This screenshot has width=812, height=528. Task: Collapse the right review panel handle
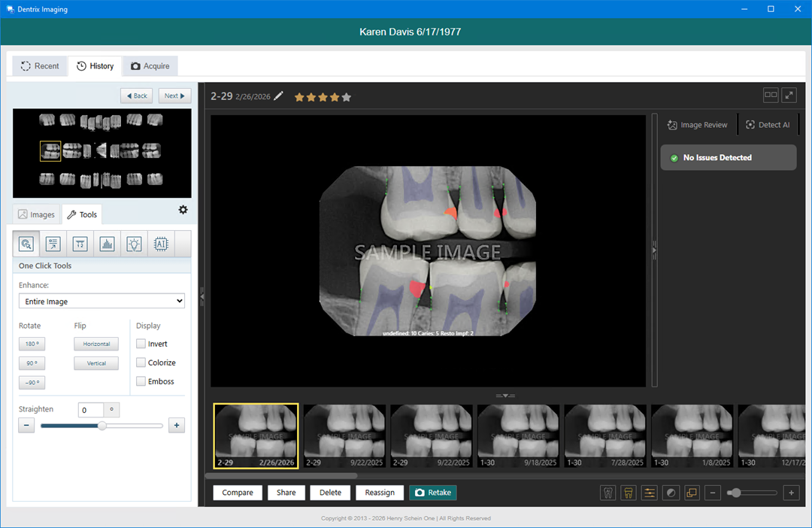654,250
